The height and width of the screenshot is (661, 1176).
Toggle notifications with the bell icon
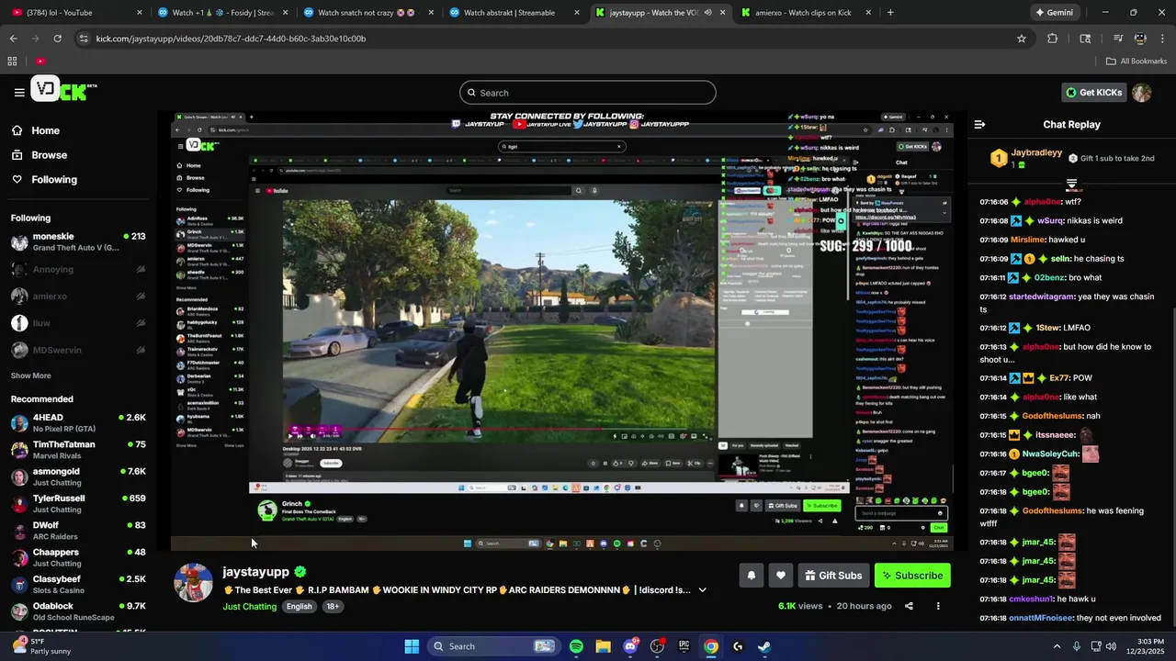click(751, 576)
